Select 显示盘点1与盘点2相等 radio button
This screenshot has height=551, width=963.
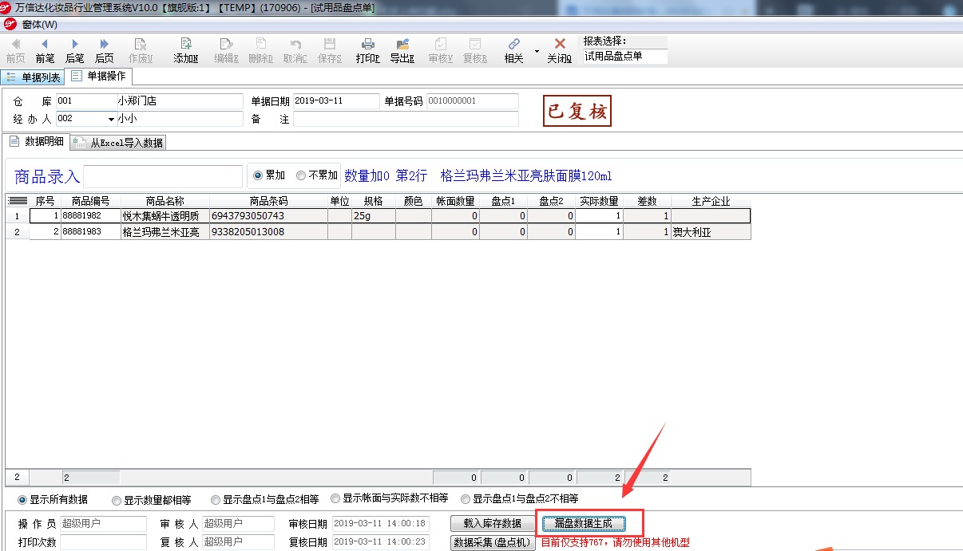tap(265, 500)
